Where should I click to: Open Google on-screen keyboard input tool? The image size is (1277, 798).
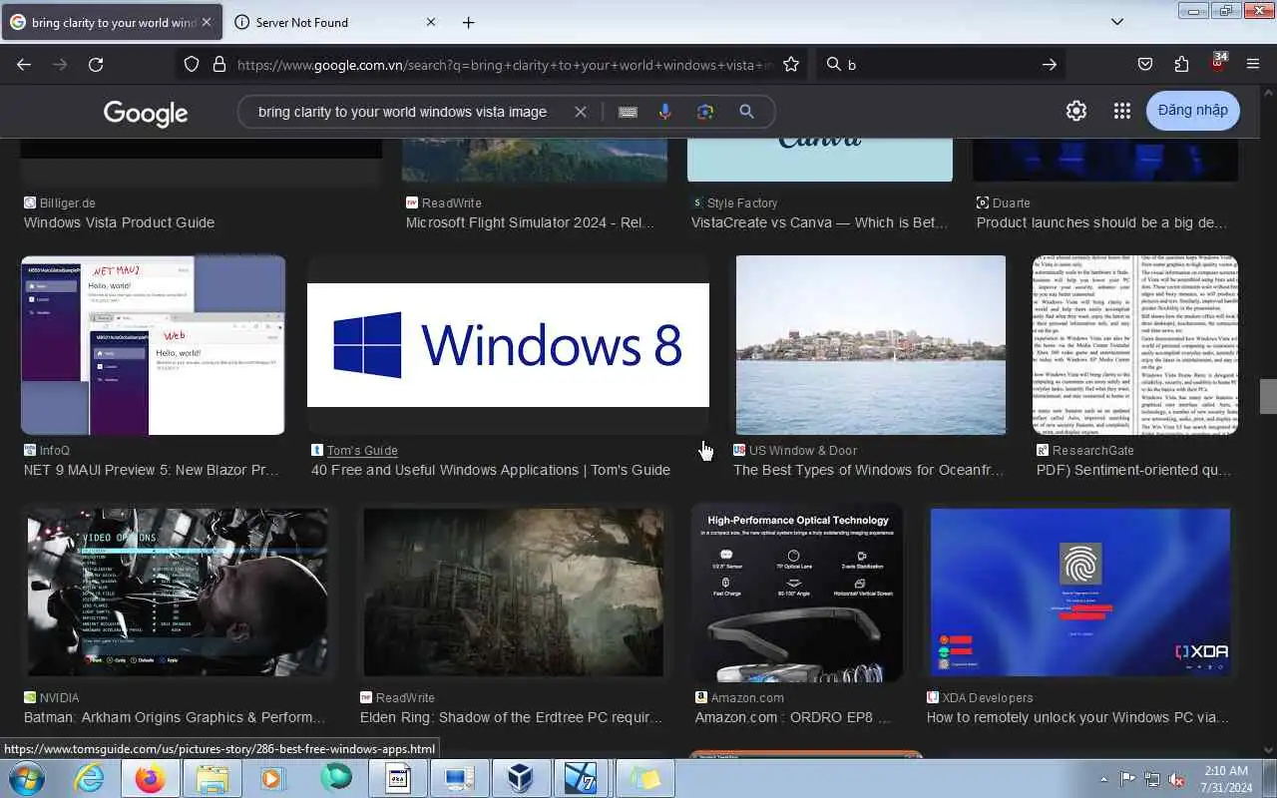point(628,112)
